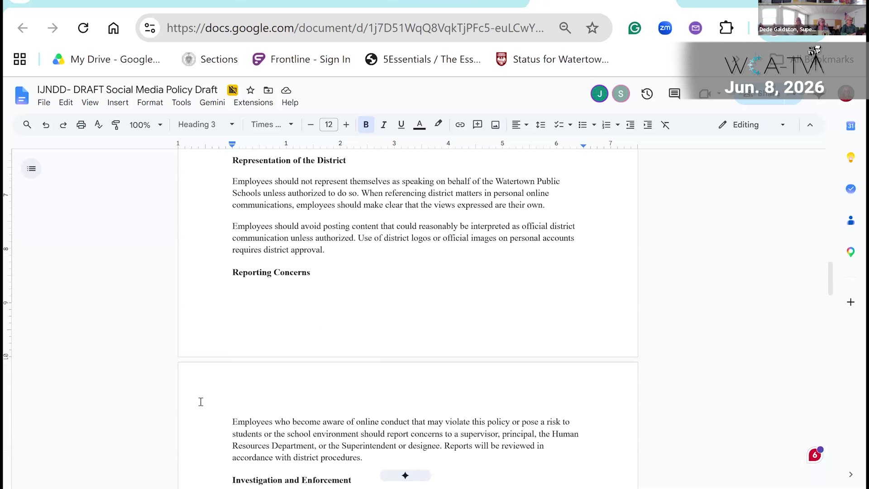This screenshot has width=869, height=489.
Task: Bookmark this page with star icon
Action: [x=592, y=28]
